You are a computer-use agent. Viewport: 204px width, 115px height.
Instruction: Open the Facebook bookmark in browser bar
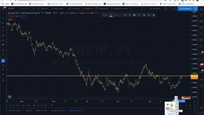[x=75, y=4]
